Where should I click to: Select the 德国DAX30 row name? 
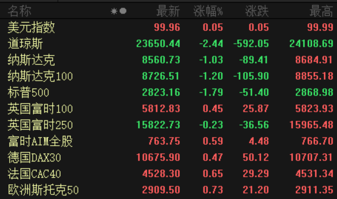35,157
